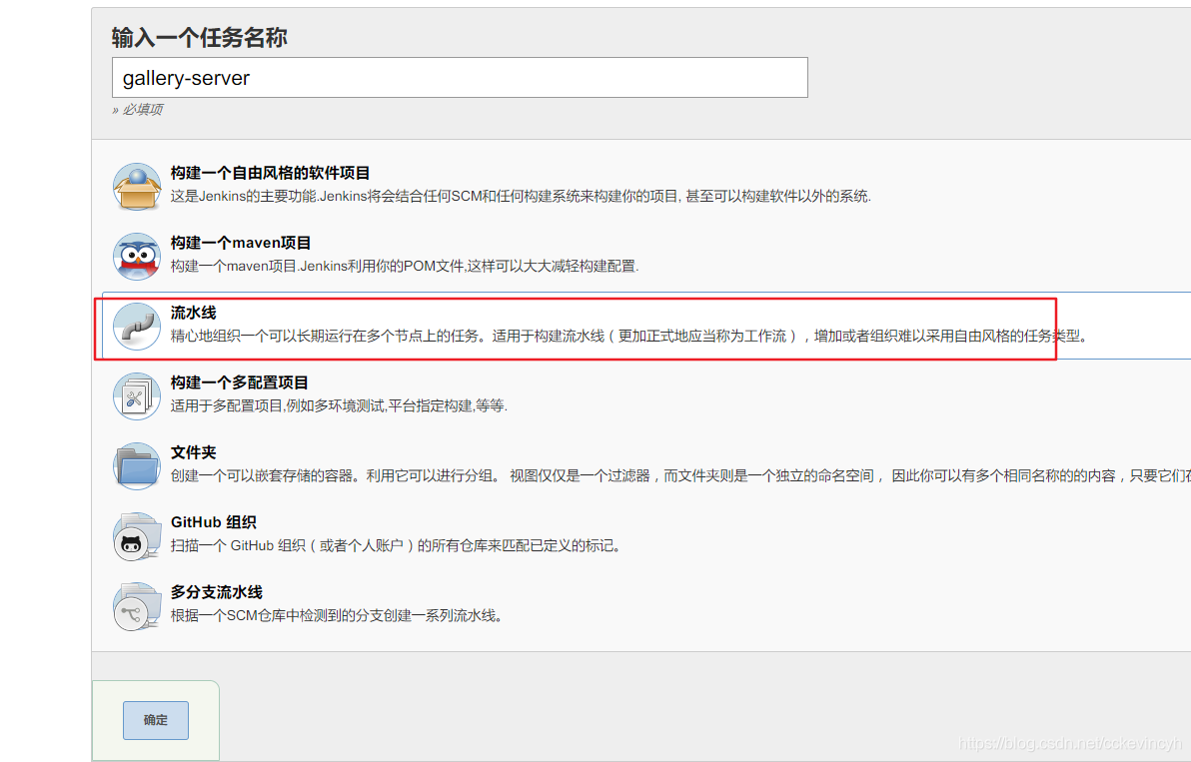
Task: Click the 必填项 required hint
Action: pos(138,109)
